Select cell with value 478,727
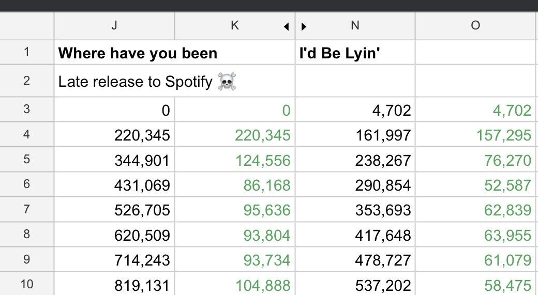538x295 pixels. [x=355, y=259]
